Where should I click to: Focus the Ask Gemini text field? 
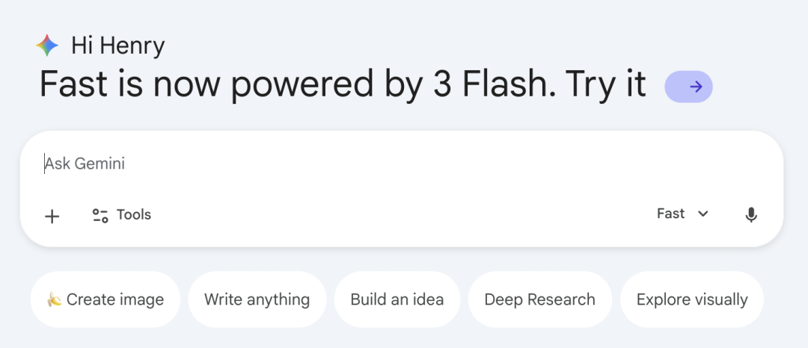299,164
